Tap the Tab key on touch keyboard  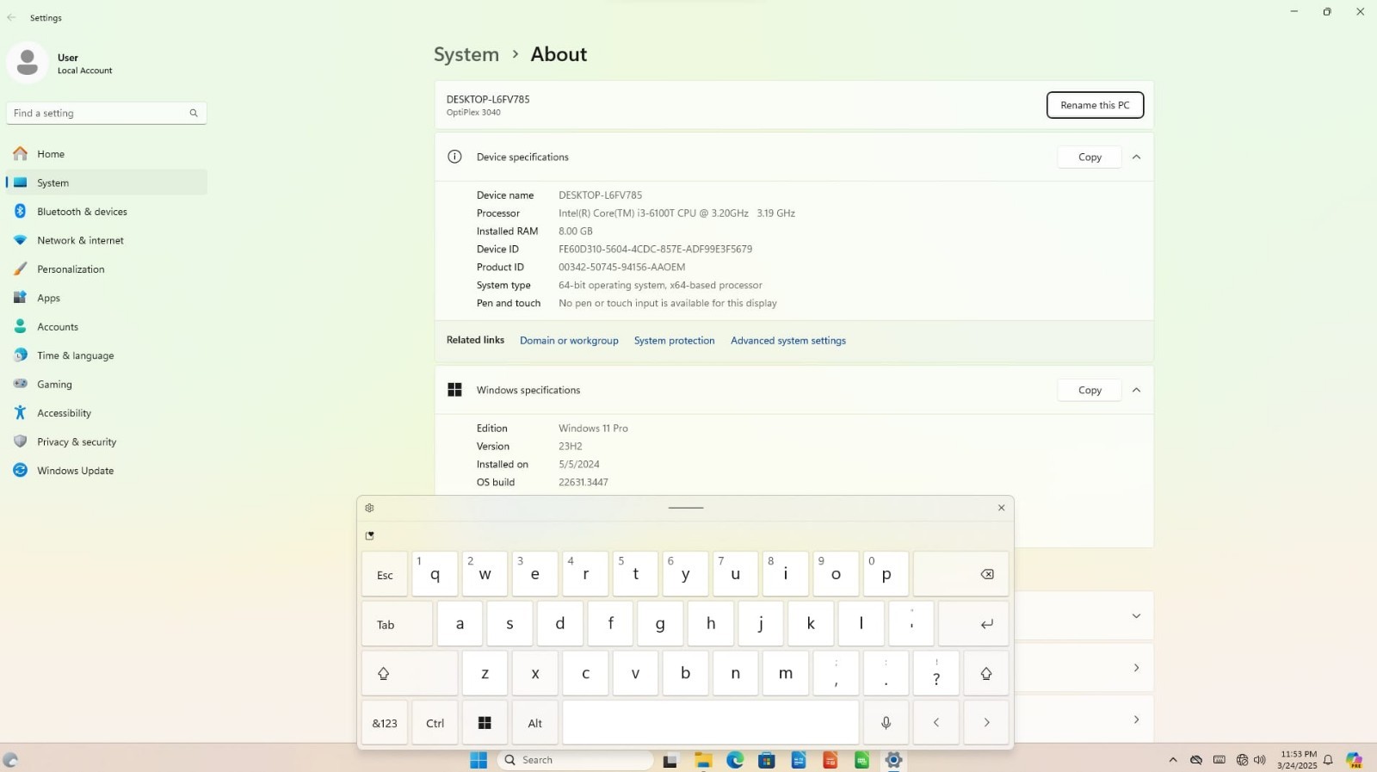397,624
